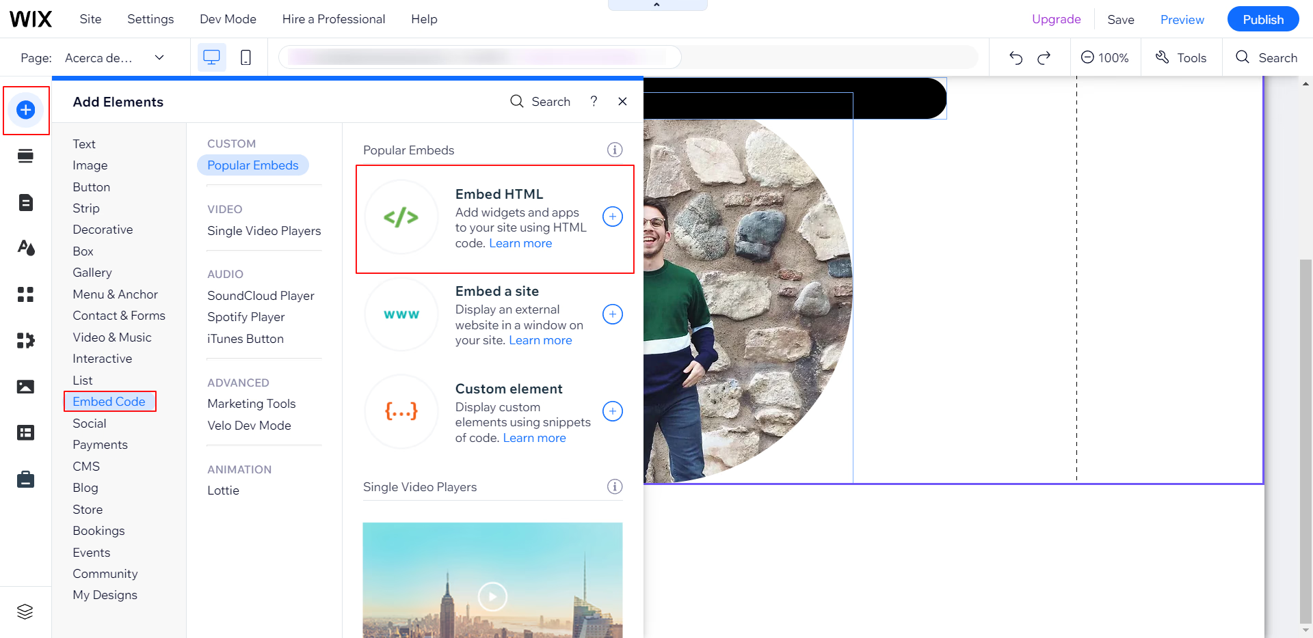
Task: Click the Upgrade link
Action: pos(1056,19)
